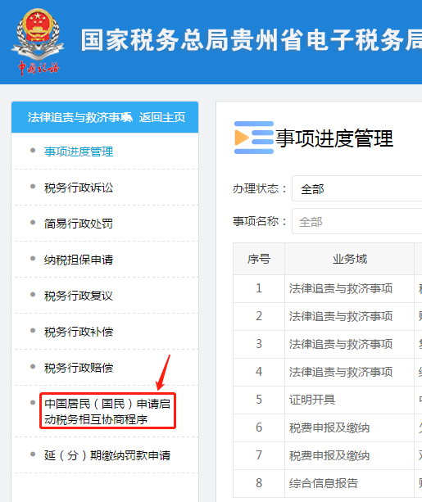The image size is (422, 502).
Task: Click 法律追责与救济事项 sidebar header title
Action: (x=79, y=117)
